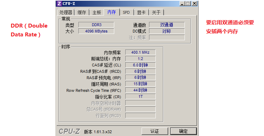
Task: Click the CPU-Z logo at bottom left
Action: click(x=69, y=131)
